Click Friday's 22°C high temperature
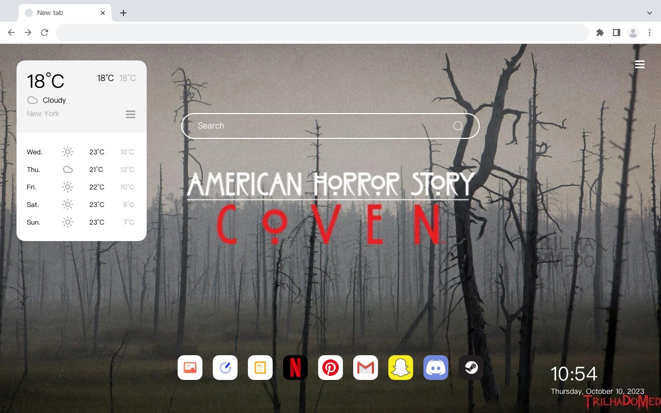 97,187
